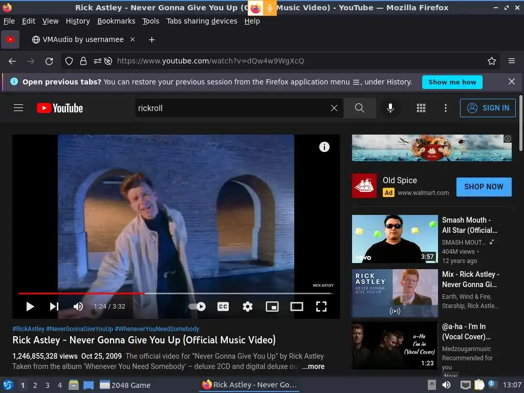The height and width of the screenshot is (393, 524).
Task: Start voice search with microphone
Action: 390,108
